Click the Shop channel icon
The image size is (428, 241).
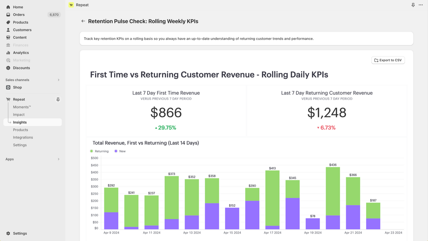[x=8, y=87]
